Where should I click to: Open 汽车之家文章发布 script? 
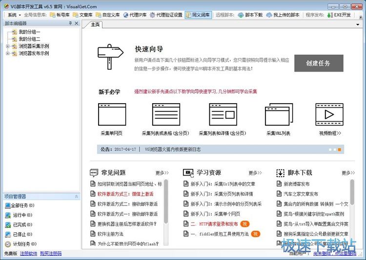(301, 194)
